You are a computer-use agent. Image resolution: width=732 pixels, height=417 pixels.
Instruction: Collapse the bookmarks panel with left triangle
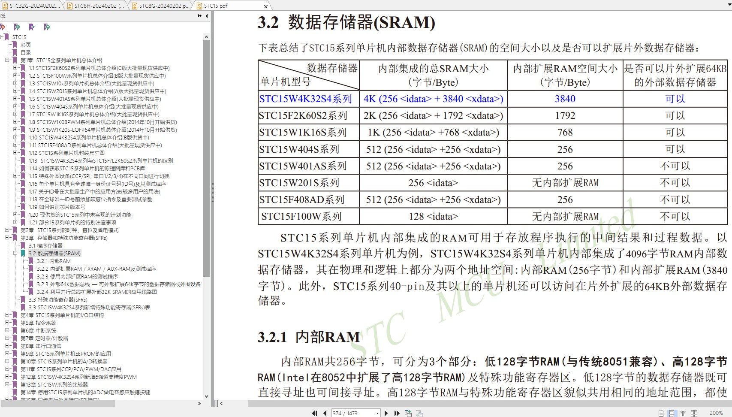pos(207,16)
